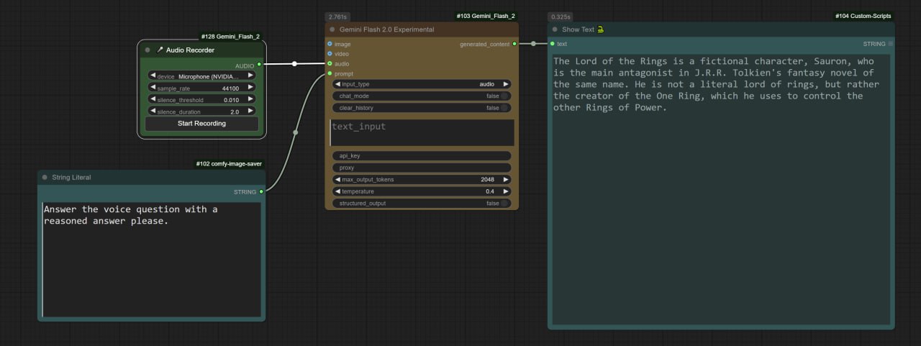921x346 pixels.
Task: Click the link midpoint between Audio Recorder and Gemini
Action: pos(294,64)
